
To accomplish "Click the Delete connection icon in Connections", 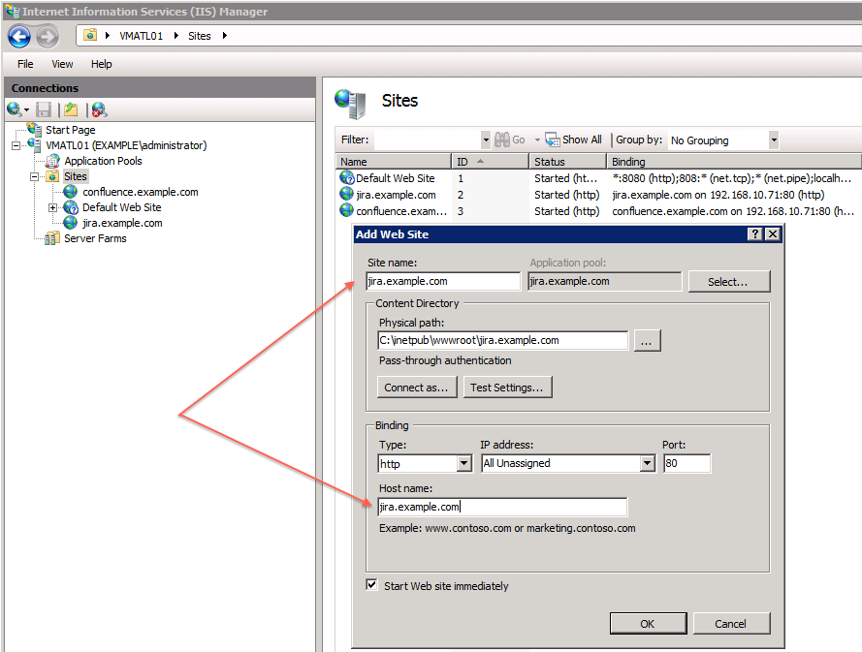I will (x=100, y=109).
